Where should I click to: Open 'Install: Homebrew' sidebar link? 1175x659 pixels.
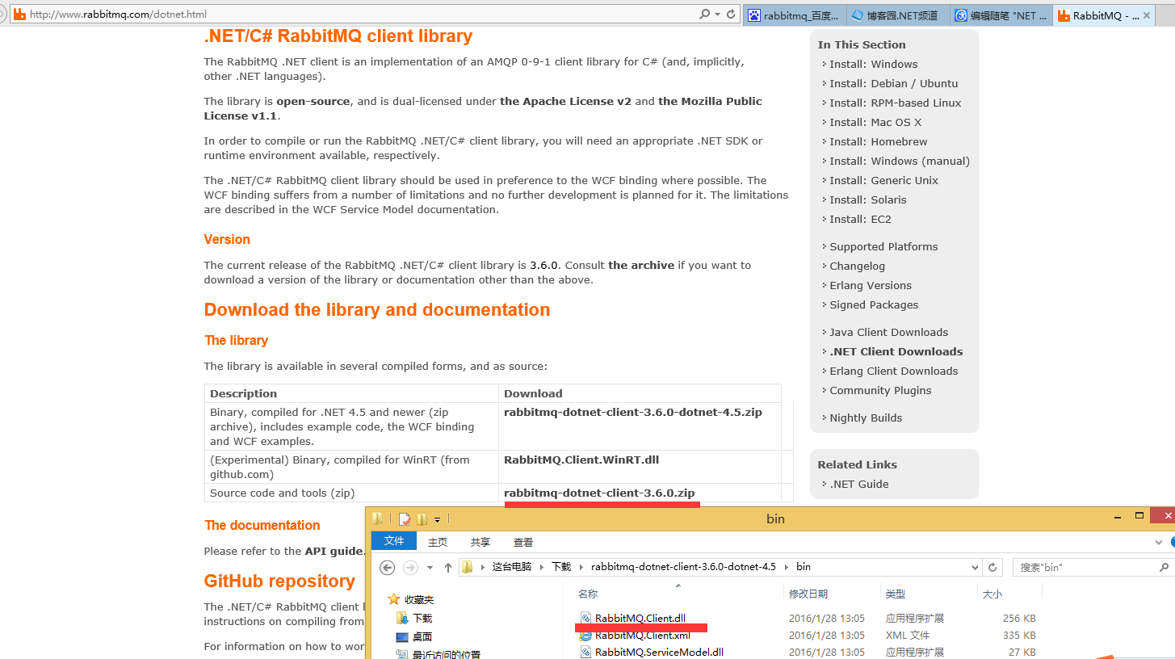[878, 142]
